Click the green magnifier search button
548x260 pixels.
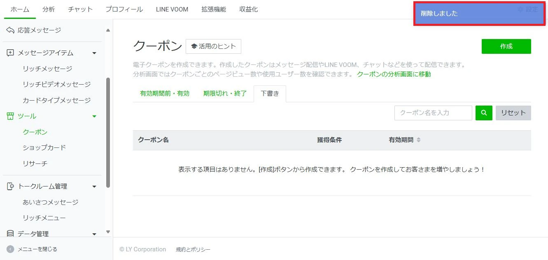coord(484,113)
